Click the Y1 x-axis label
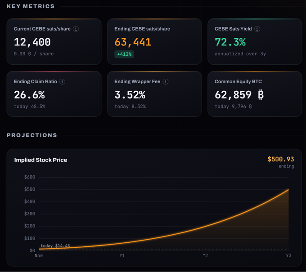This screenshot has height=272, width=306. pos(122,256)
